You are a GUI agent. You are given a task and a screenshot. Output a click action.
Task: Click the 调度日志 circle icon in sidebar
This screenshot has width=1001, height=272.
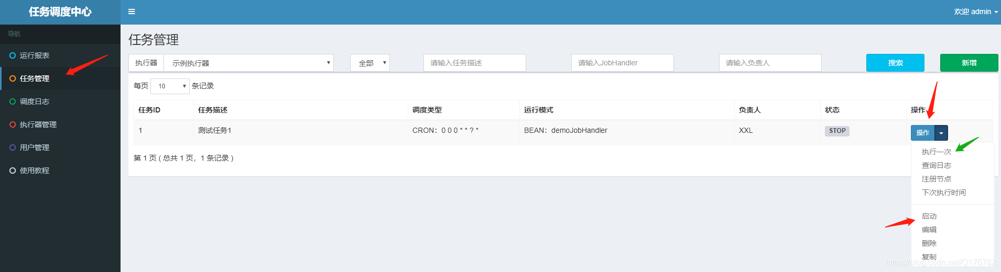(x=13, y=101)
